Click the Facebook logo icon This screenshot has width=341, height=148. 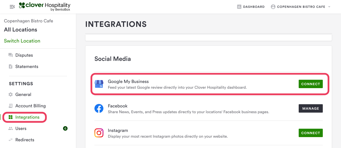(99, 109)
